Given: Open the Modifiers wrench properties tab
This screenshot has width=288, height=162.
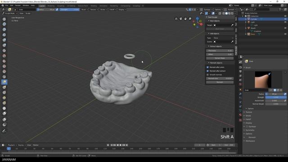Looking at the screenshot, I should 240,94.
